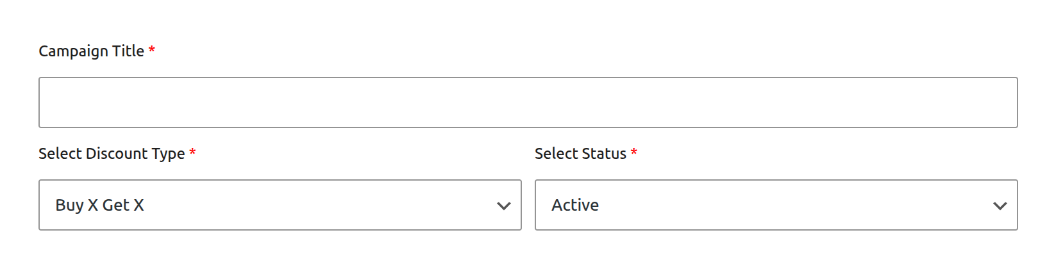Viewport: 1047px width, 269px height.
Task: Click the red asterisk beside Campaign Title
Action: coord(152,49)
